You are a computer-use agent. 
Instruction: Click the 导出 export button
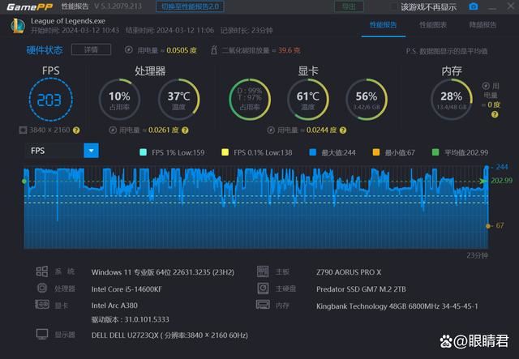pos(349,6)
